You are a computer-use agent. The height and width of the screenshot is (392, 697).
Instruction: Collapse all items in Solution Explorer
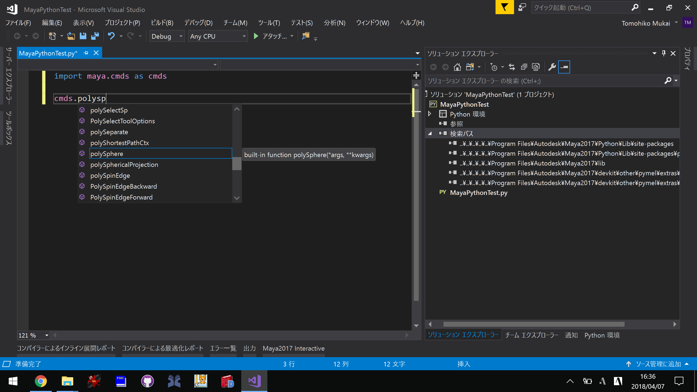524,67
